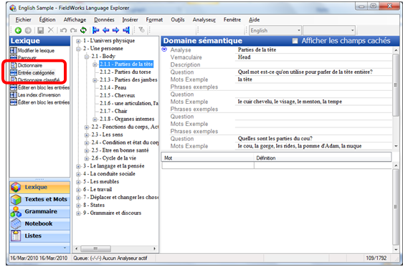Click the Redo toolbar arrow
This screenshot has height=267, width=403.
point(74,31)
